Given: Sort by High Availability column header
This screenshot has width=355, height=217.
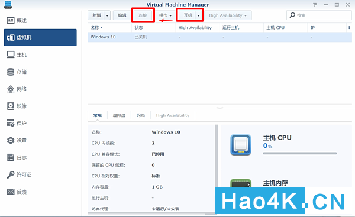Looking at the screenshot, I should [198, 28].
